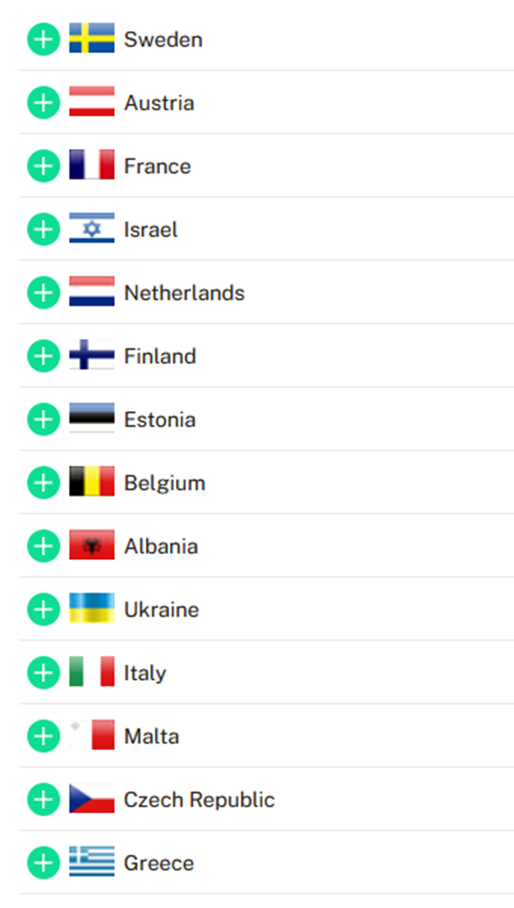Screen dimensions: 514x908
Task: Click the green plus icon beside Sweden
Action: coord(44,39)
